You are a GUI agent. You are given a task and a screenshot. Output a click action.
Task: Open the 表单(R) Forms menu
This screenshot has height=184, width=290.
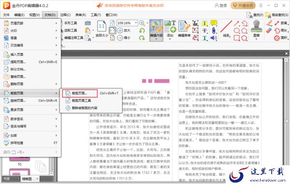tap(81, 15)
